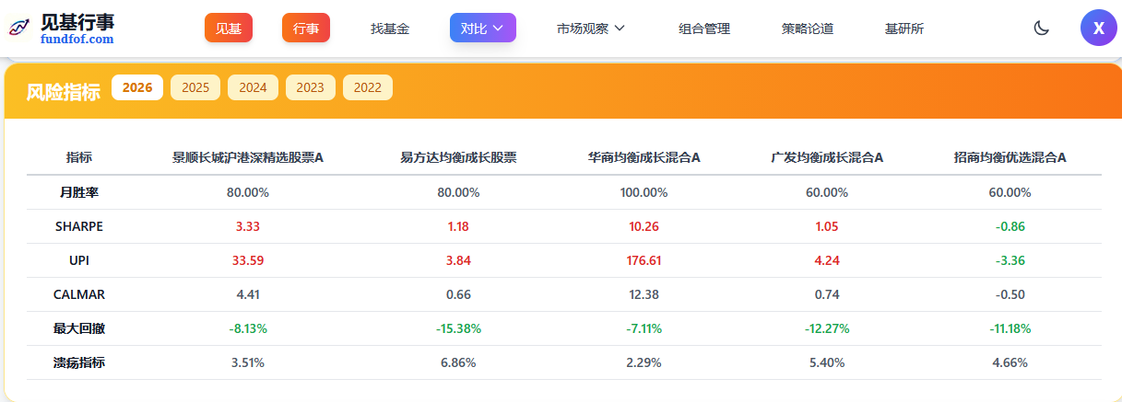1122x402 pixels.
Task: Click the 最大回撤 row label
Action: point(79,328)
